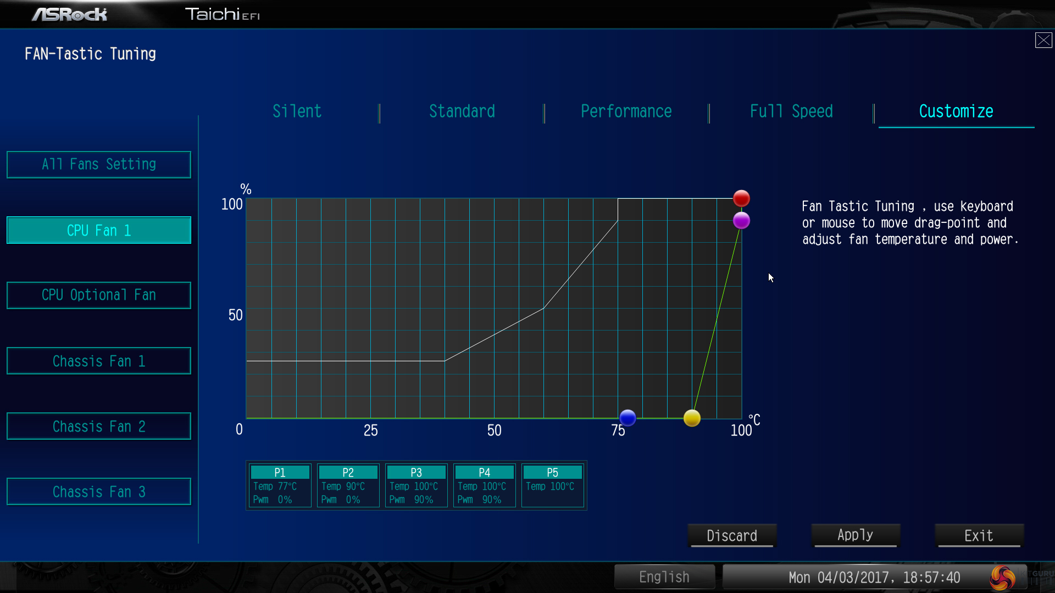This screenshot has height=593, width=1055.
Task: Switch to the Silent fan profile
Action: click(297, 111)
